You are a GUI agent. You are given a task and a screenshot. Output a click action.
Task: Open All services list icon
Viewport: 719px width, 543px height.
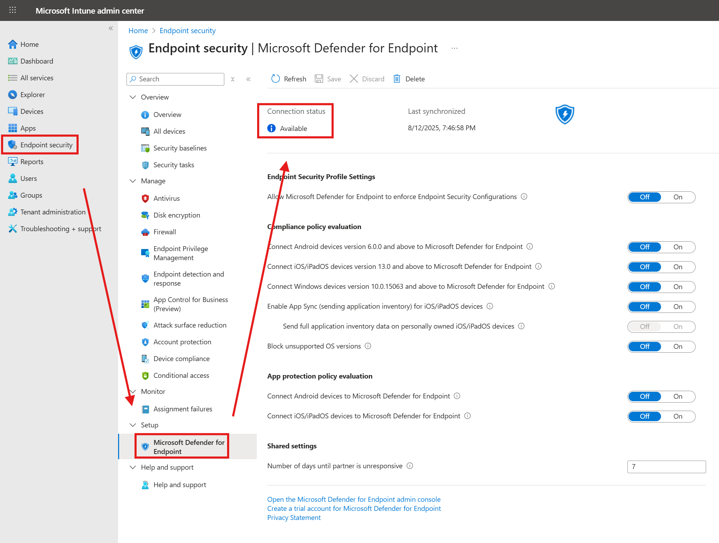coord(13,78)
